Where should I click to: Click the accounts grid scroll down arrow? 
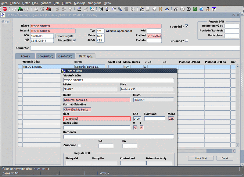(x=238, y=145)
